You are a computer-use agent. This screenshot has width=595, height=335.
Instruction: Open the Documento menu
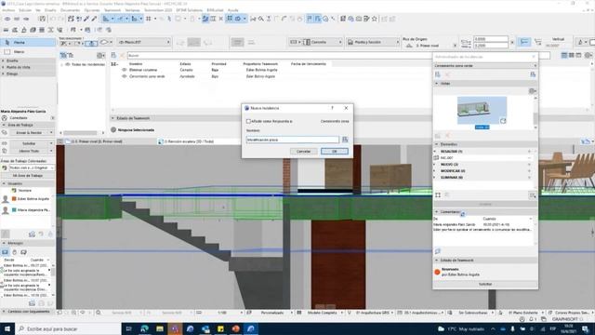(71, 10)
